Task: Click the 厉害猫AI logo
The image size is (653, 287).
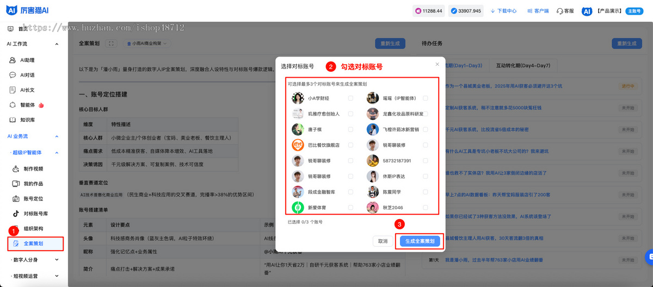Action: click(x=28, y=10)
